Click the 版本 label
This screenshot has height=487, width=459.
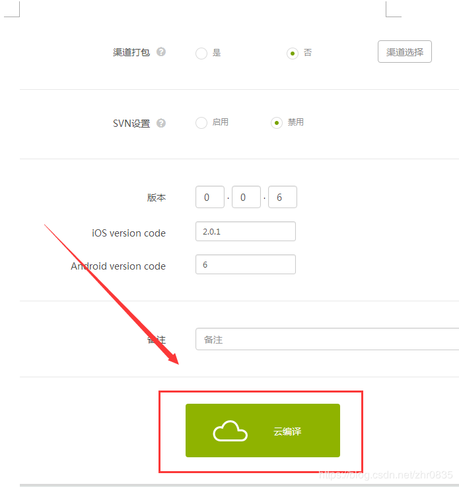pos(157,198)
